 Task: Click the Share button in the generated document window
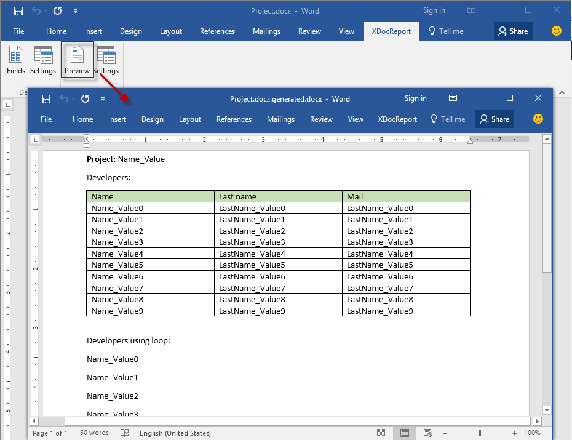495,119
